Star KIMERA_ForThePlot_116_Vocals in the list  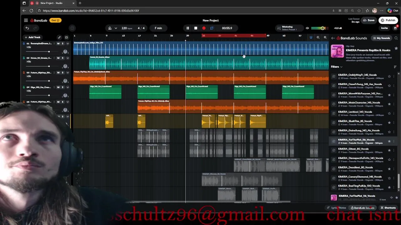(x=389, y=141)
